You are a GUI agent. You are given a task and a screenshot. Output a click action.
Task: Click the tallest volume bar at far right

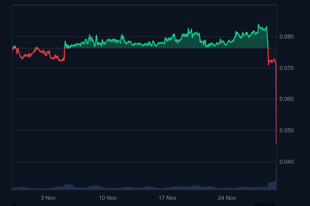tap(276, 178)
